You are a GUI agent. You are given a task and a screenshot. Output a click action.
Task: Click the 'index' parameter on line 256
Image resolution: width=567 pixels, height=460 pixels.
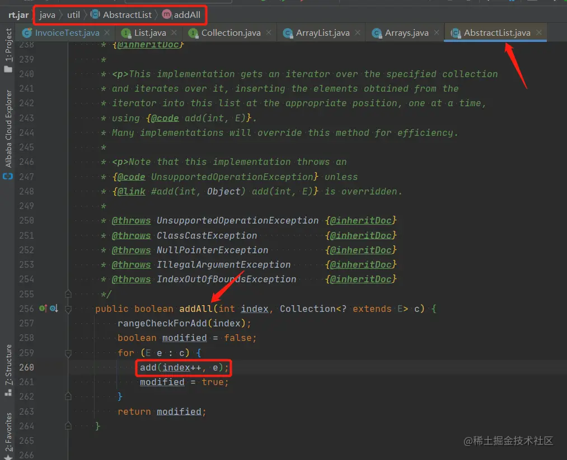click(x=255, y=309)
